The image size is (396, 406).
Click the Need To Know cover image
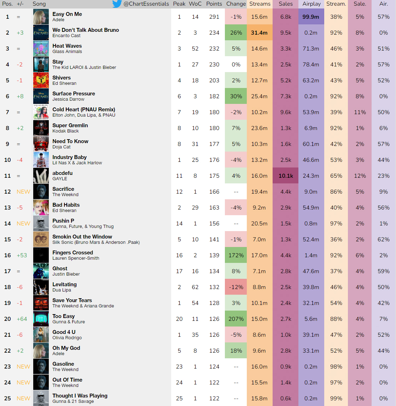point(41,144)
